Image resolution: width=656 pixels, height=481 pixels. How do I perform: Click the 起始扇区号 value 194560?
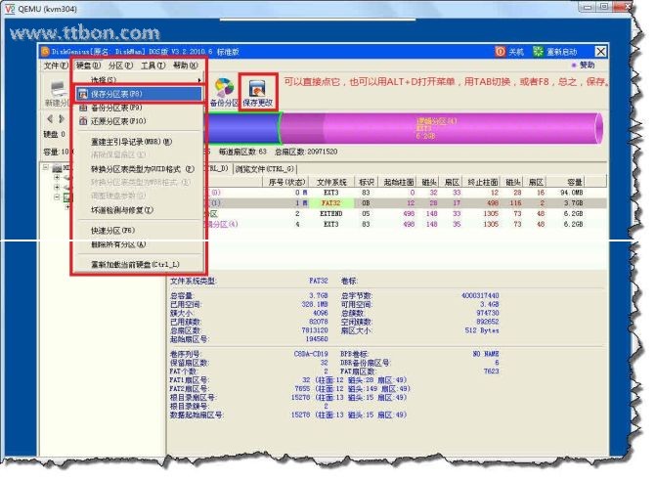pyautogui.click(x=317, y=339)
